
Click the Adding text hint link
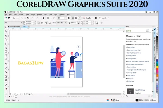point(130,78)
